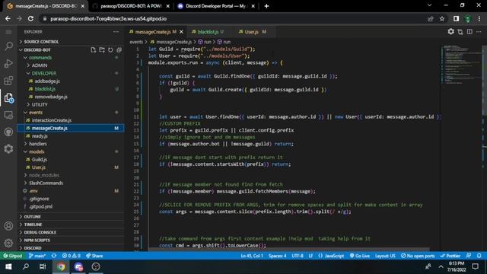The width and height of the screenshot is (487, 274).
Task: Click feedback icon in status bar
Action: tap(469, 256)
